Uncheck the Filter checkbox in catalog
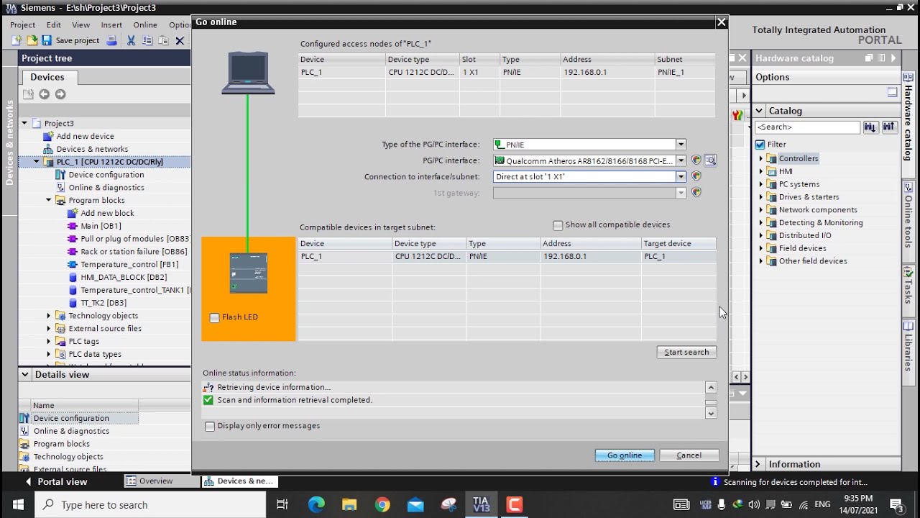Viewport: 920px width, 518px height. (x=760, y=145)
